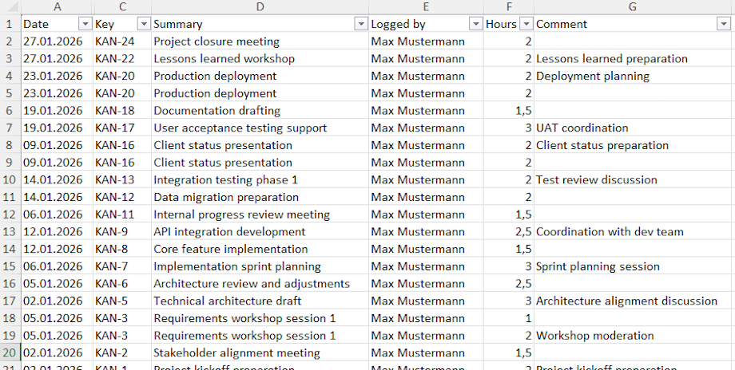Expand the Summary filter dropdown arrow
Screen dimensions: 735x370
361,24
